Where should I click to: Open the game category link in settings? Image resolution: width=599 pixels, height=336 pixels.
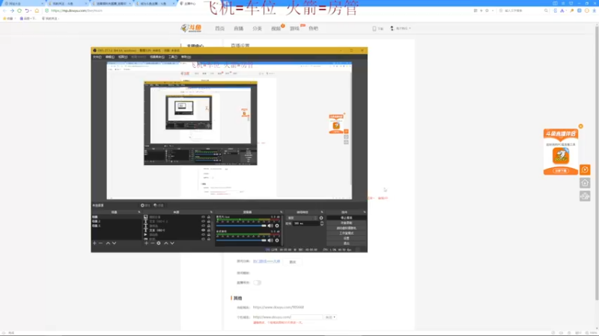coord(267,261)
